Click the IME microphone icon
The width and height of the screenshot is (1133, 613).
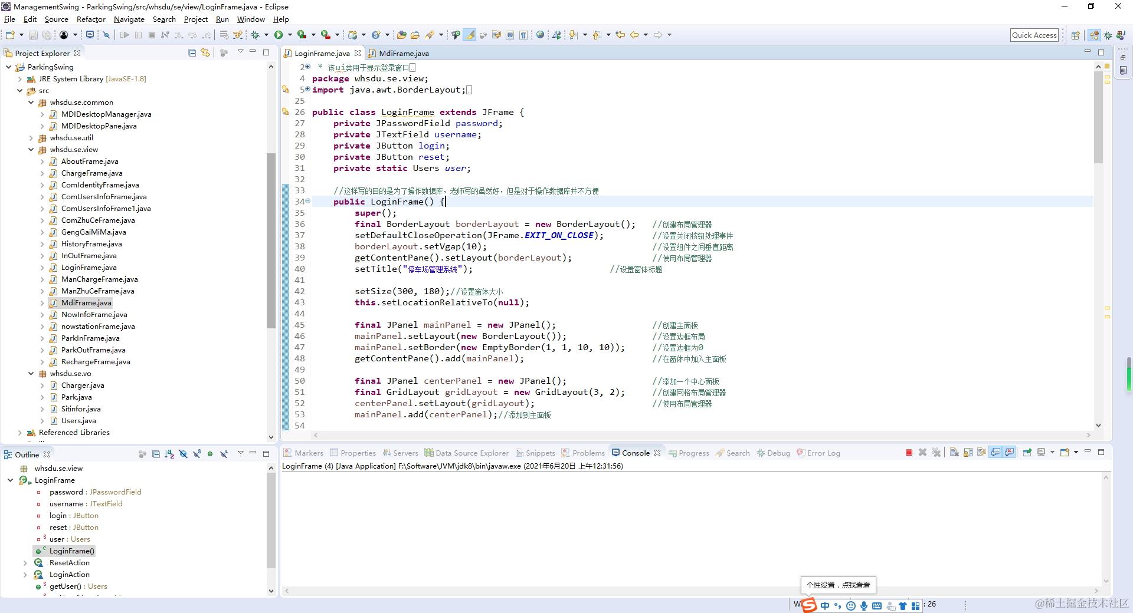864,605
